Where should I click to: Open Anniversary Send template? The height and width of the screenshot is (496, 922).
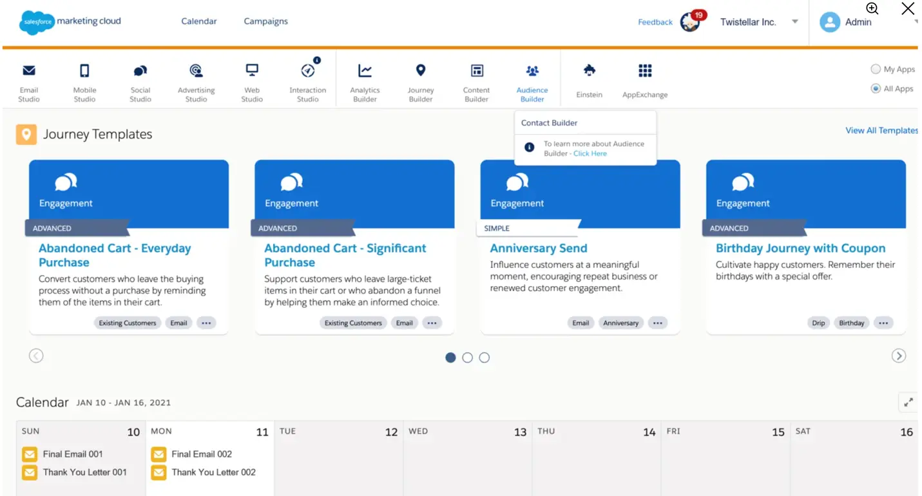(x=539, y=248)
